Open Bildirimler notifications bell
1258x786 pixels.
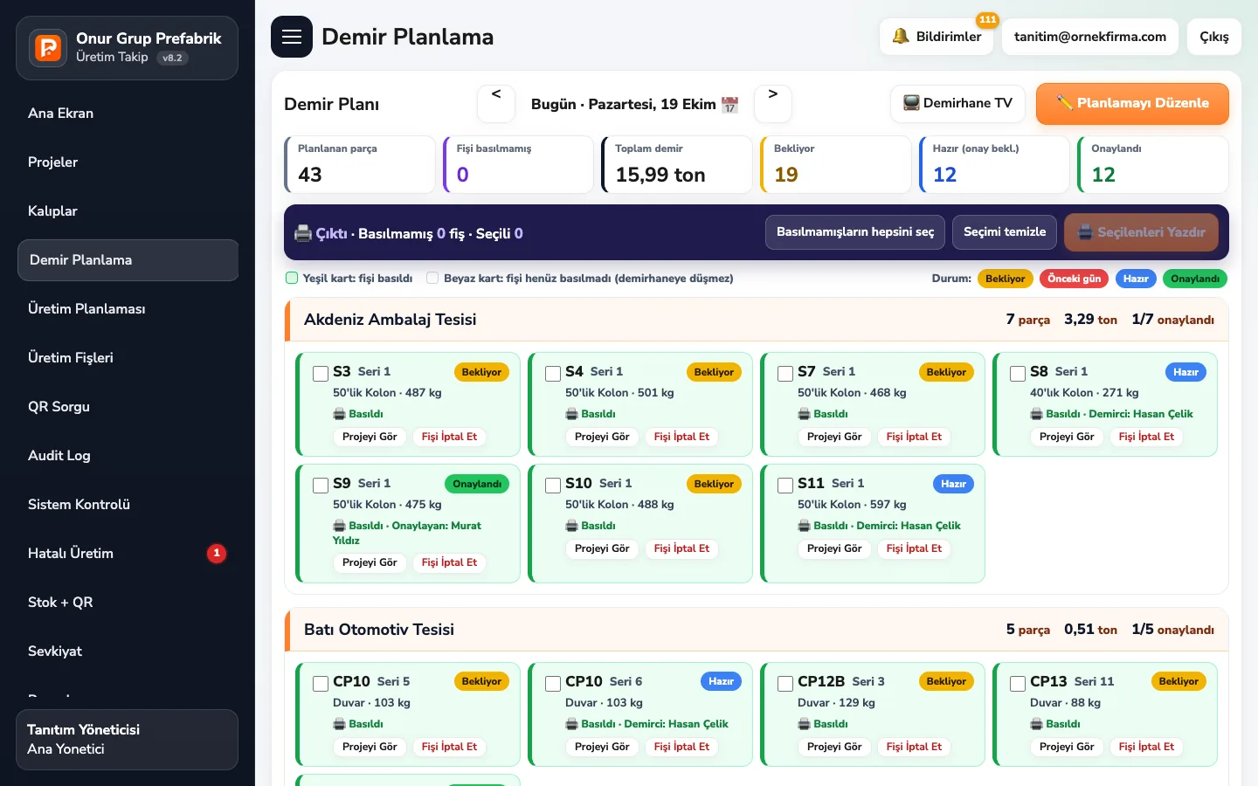(x=937, y=37)
